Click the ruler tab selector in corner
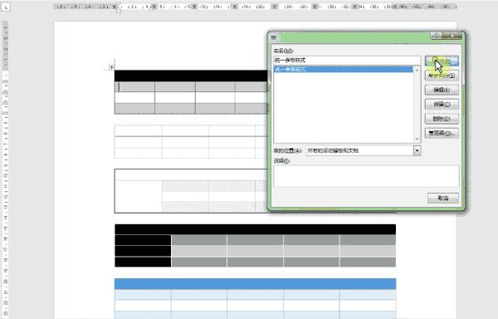This screenshot has width=498, height=319. (6, 7)
